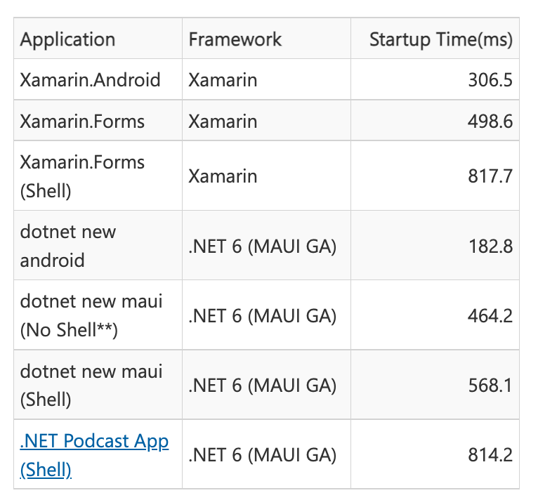Open the .NET Podcast App (Shell) link
The width and height of the screenshot is (538, 500).
tap(94, 454)
